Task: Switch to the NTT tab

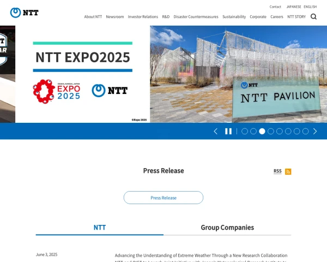Action: tap(100, 228)
